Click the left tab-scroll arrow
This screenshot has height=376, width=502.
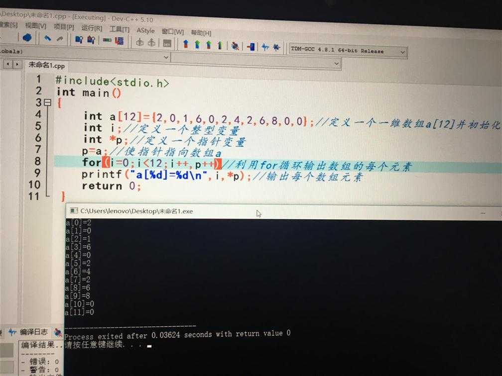[7, 64]
